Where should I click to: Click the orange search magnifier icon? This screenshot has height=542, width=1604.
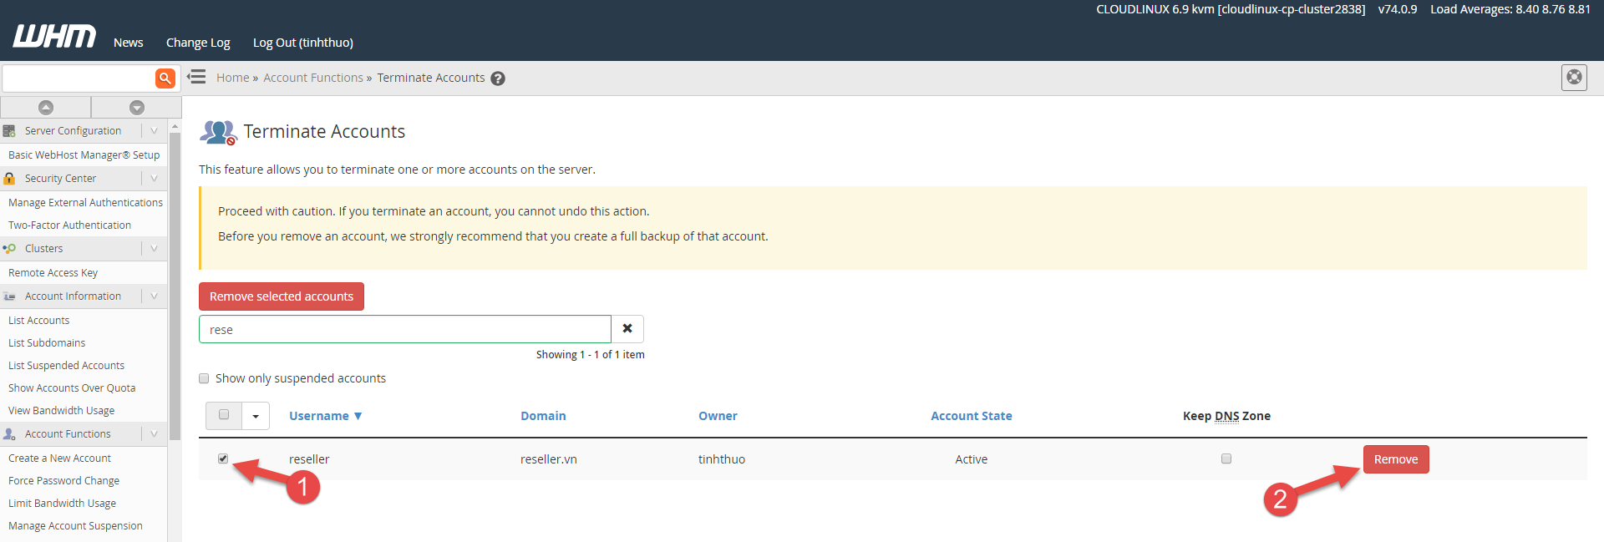point(165,79)
